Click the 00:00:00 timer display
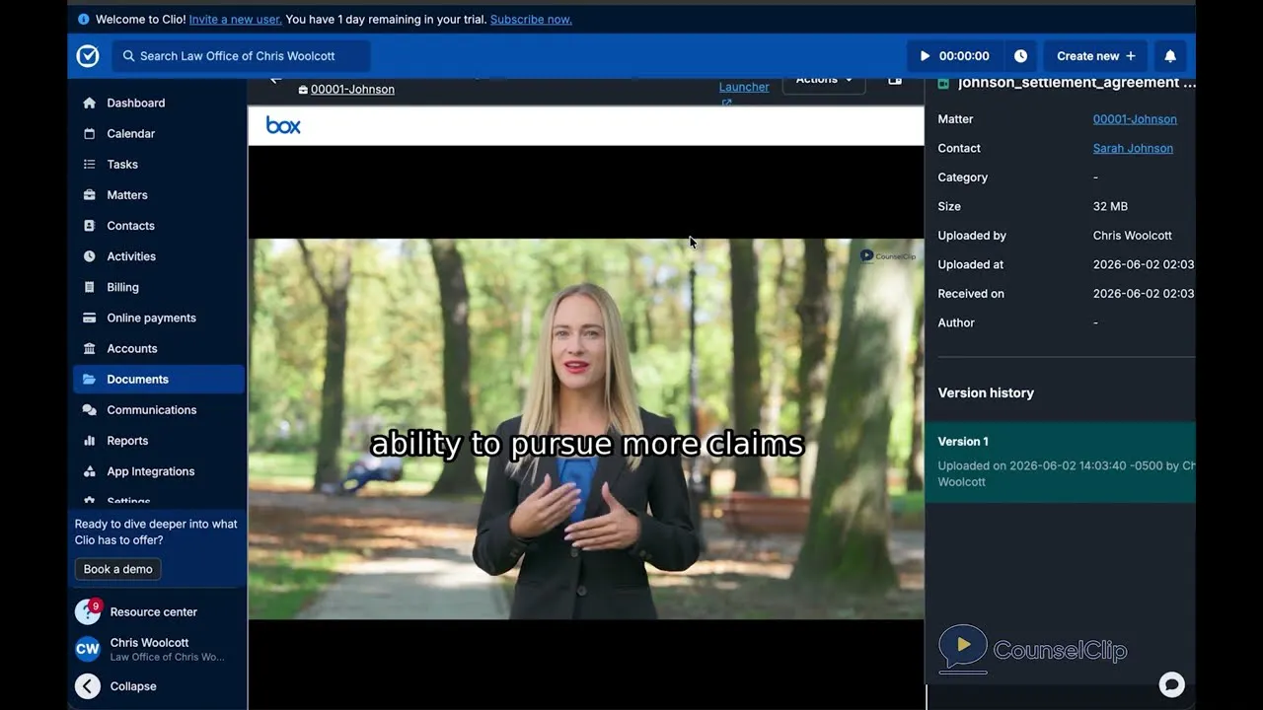 (964, 56)
